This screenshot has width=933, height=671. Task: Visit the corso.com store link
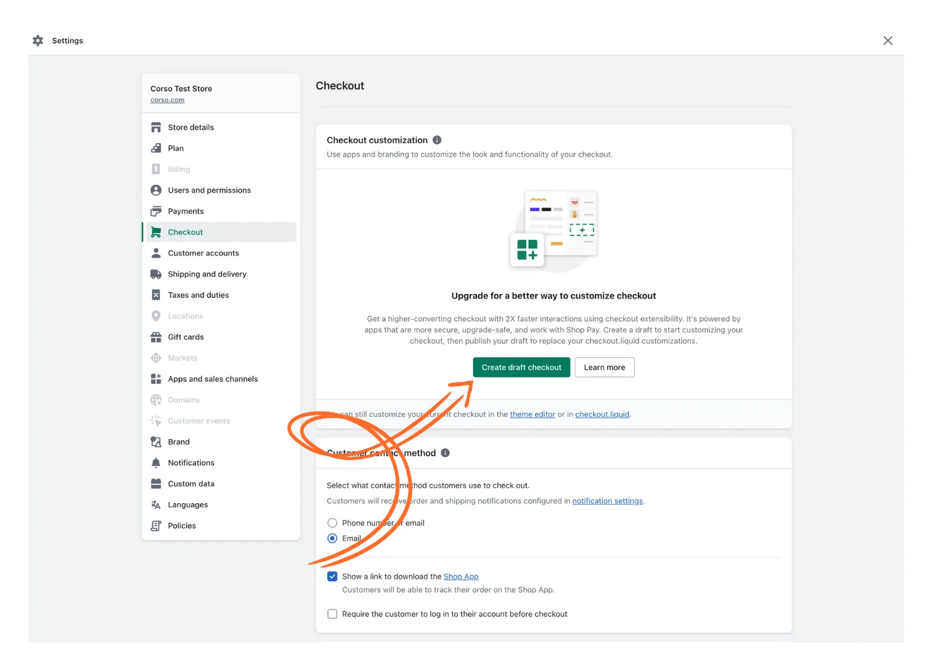pyautogui.click(x=167, y=100)
